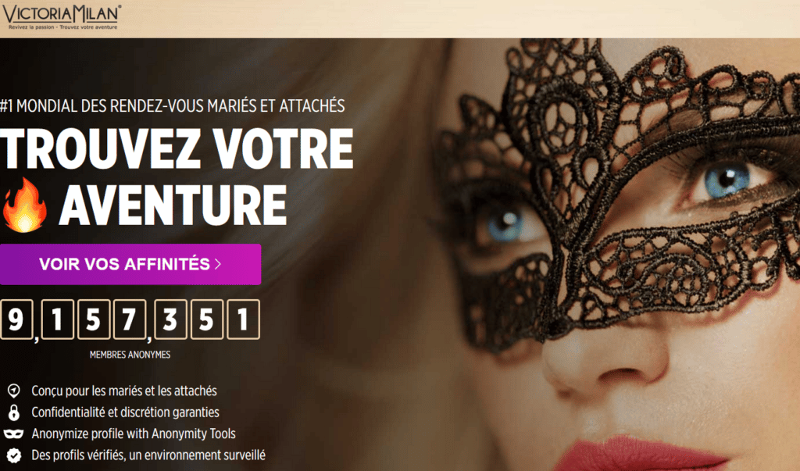Click the arrow chevron in Voir vos affinités
Screen dimensions: 800x471
pos(218,264)
